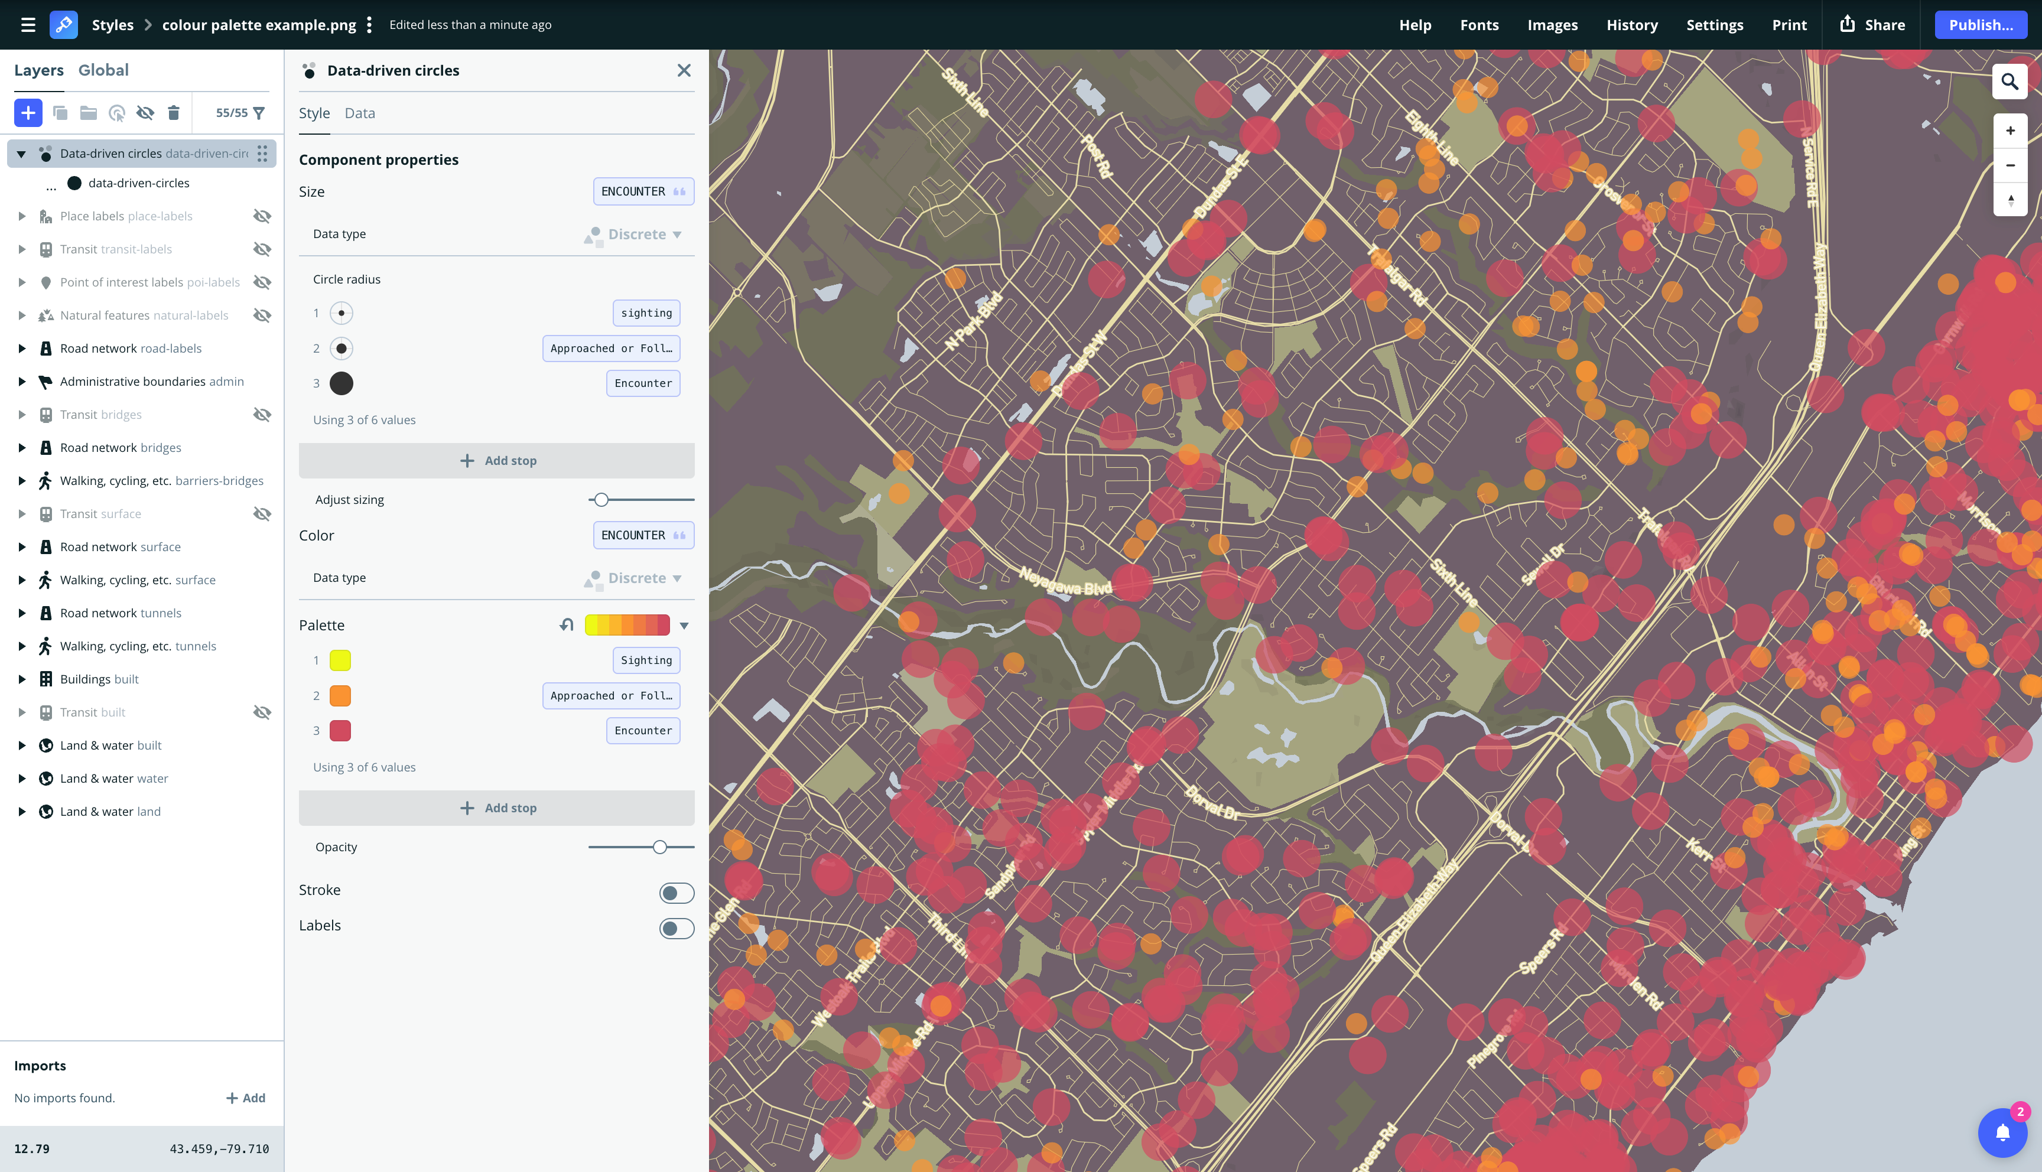Viewport: 2042px width, 1172px height.
Task: Open the notifications bell
Action: [x=2002, y=1132]
